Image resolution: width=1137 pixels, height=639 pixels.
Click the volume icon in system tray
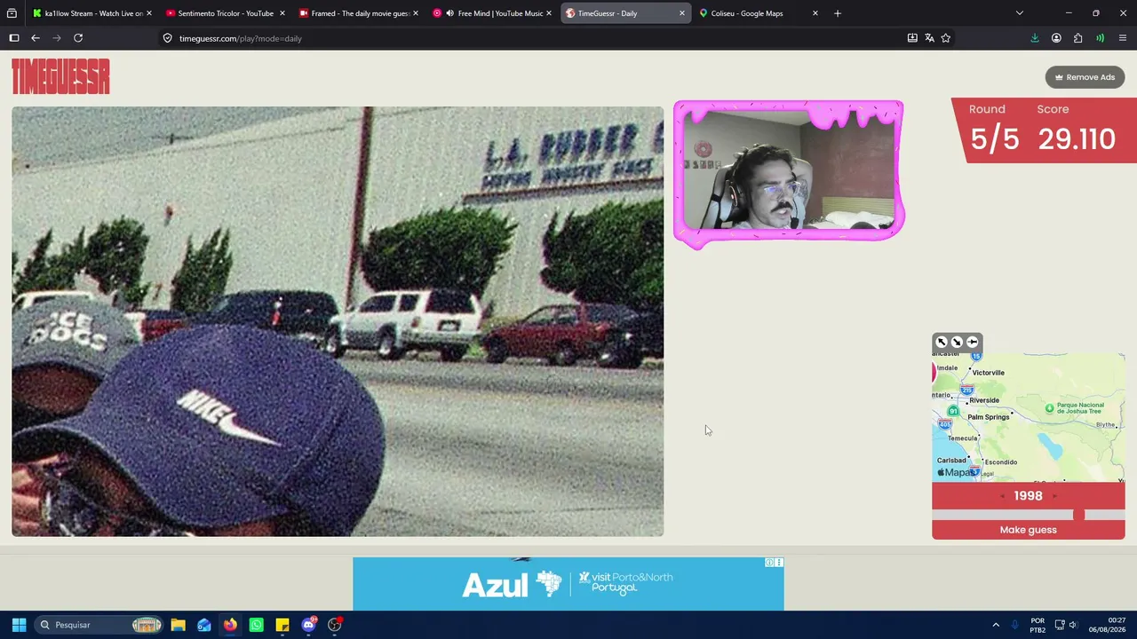[1073, 625]
